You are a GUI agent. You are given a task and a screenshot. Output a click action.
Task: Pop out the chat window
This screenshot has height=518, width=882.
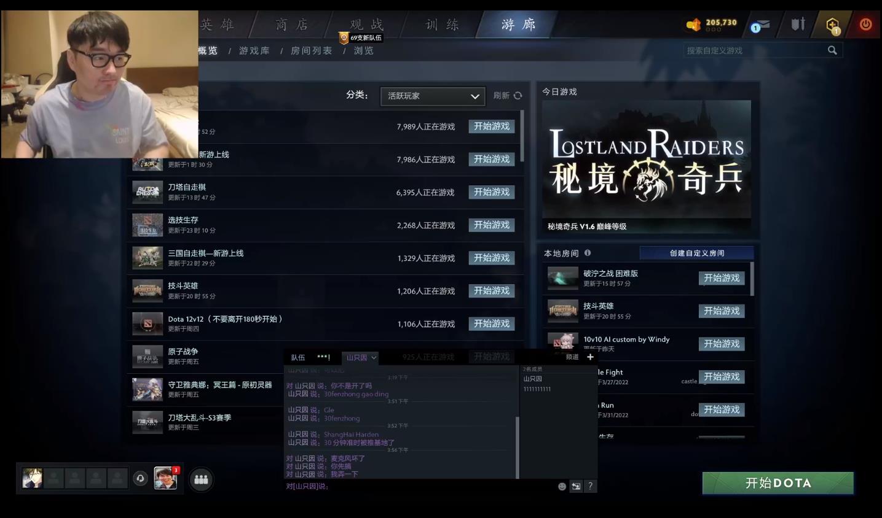tap(576, 486)
